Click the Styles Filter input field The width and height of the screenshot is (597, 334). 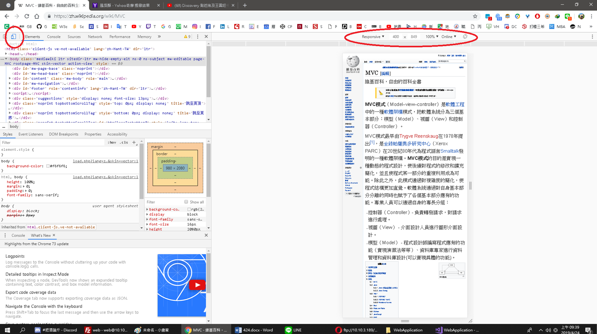click(x=53, y=142)
